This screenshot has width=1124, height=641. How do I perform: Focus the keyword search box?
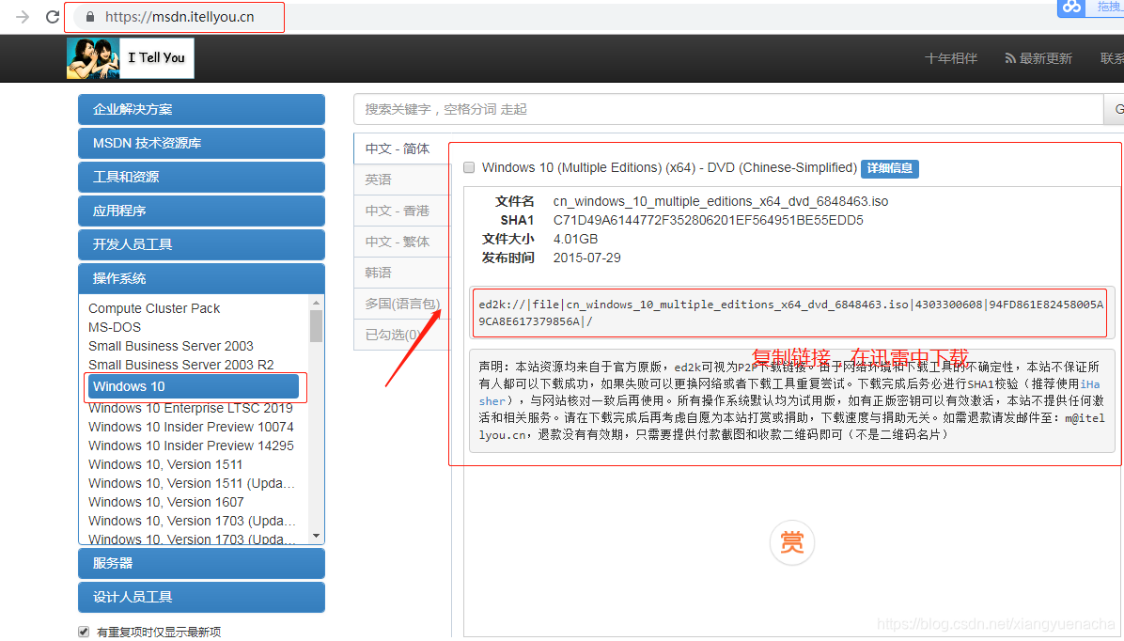pos(727,109)
